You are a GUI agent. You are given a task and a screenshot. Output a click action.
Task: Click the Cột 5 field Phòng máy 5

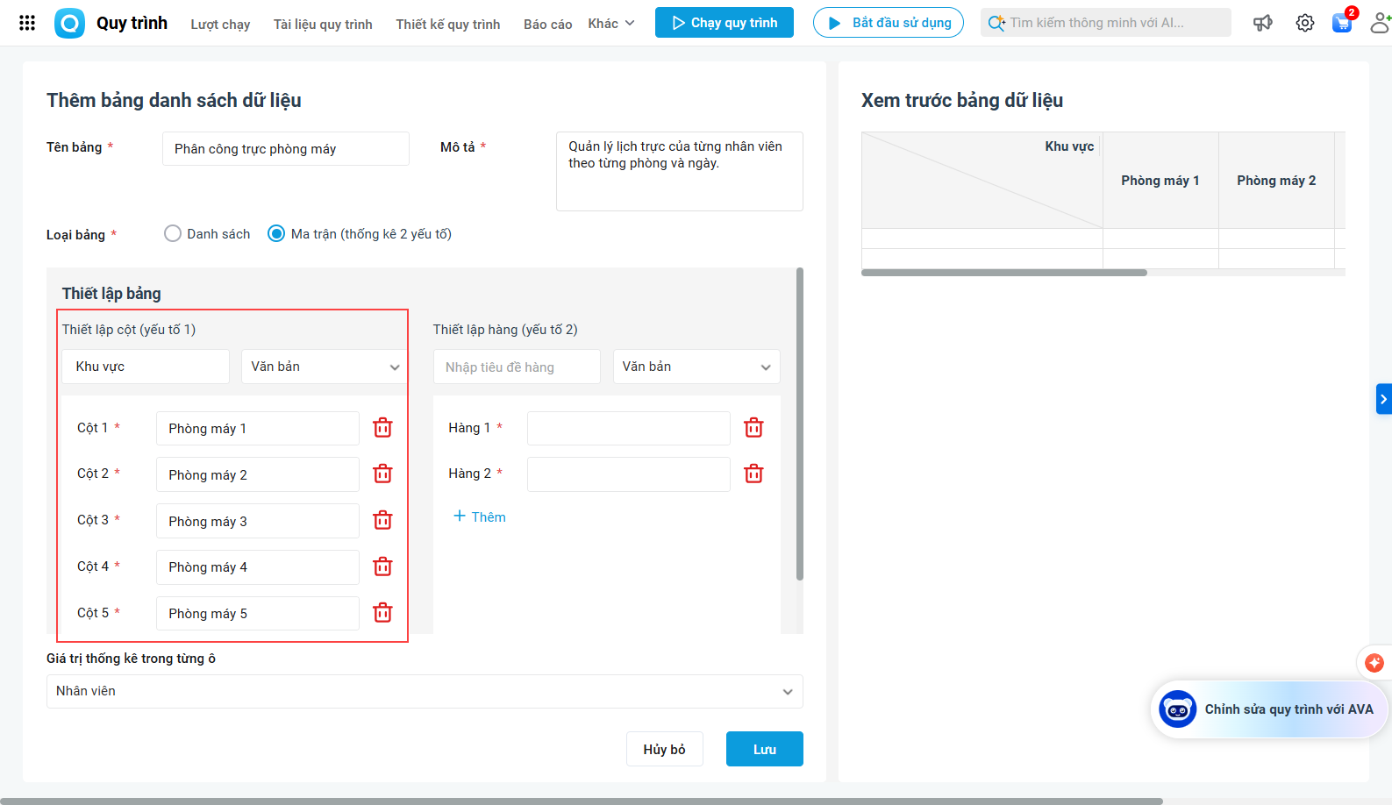click(x=258, y=613)
